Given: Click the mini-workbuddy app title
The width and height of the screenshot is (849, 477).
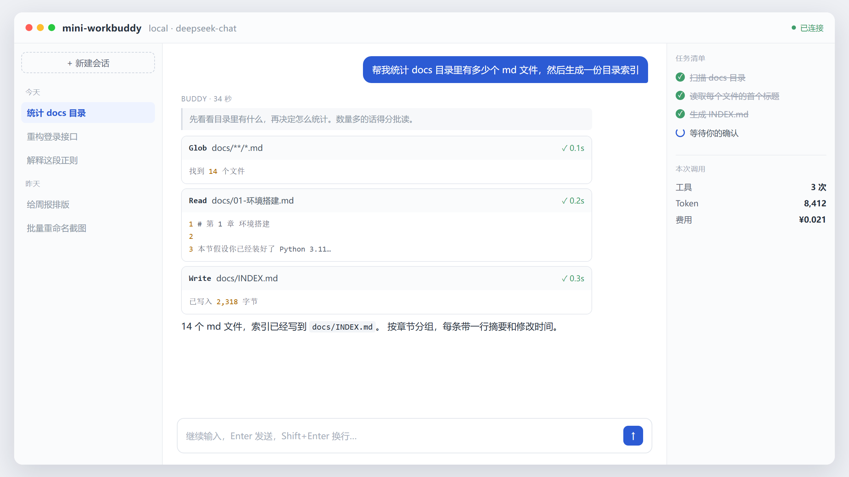Looking at the screenshot, I should point(102,28).
